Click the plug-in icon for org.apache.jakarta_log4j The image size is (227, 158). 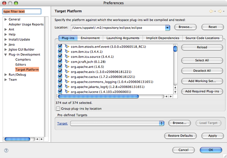(67, 86)
